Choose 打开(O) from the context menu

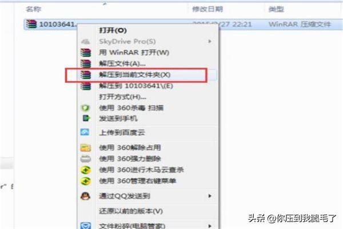coord(113,30)
